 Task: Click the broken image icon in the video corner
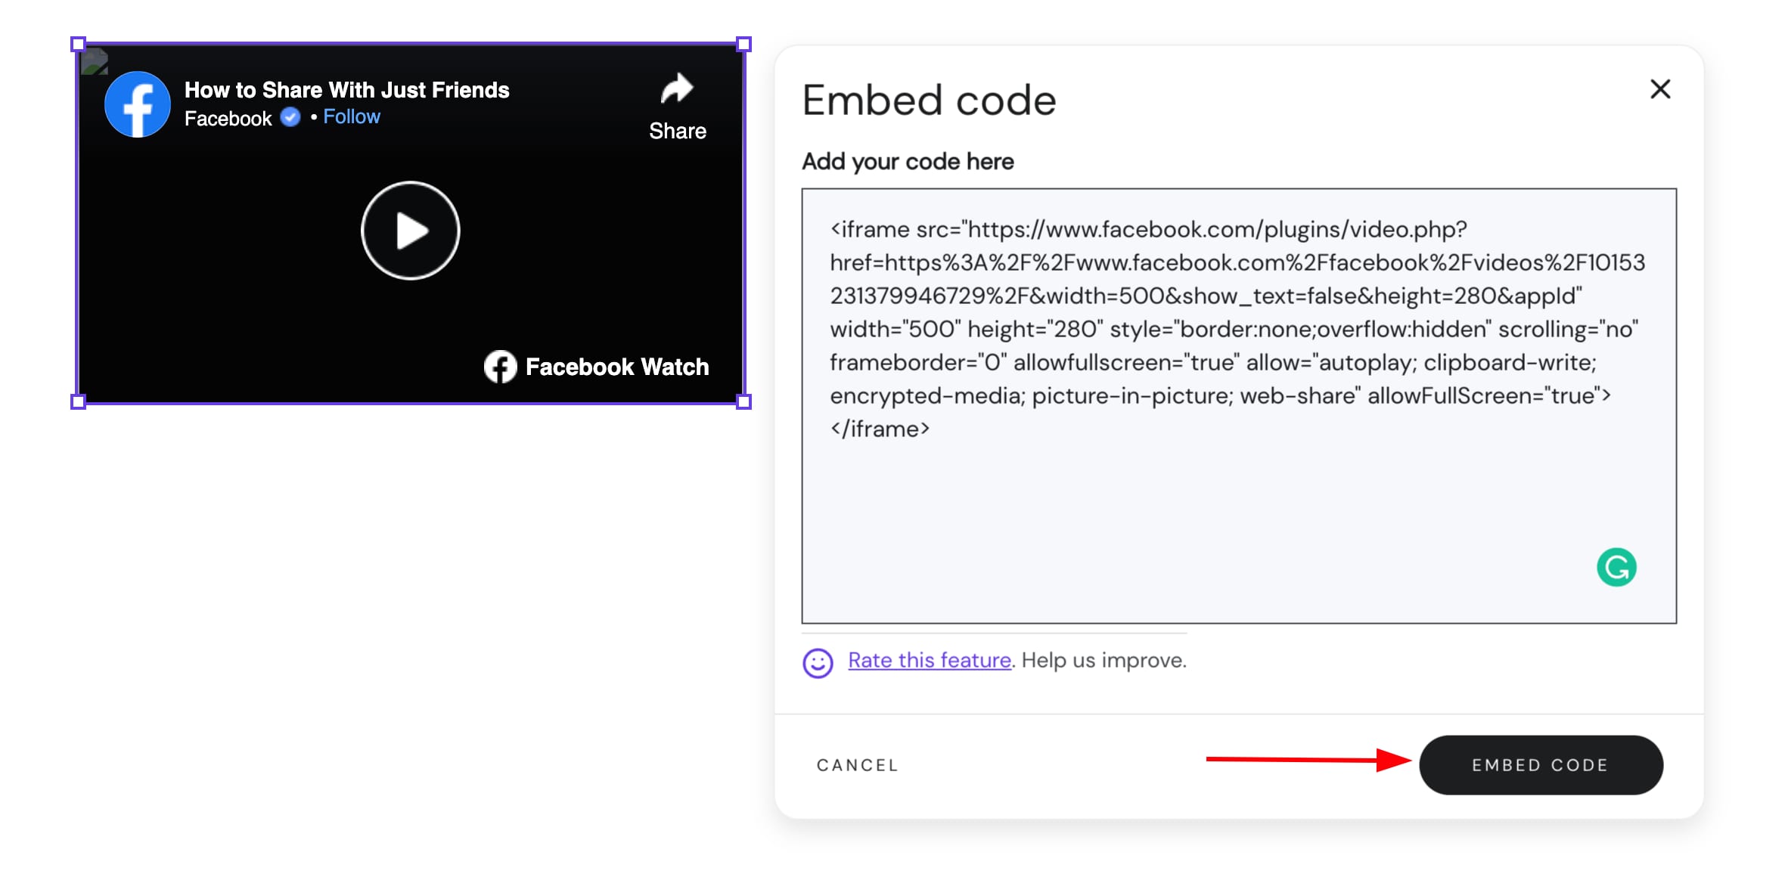[x=95, y=62]
